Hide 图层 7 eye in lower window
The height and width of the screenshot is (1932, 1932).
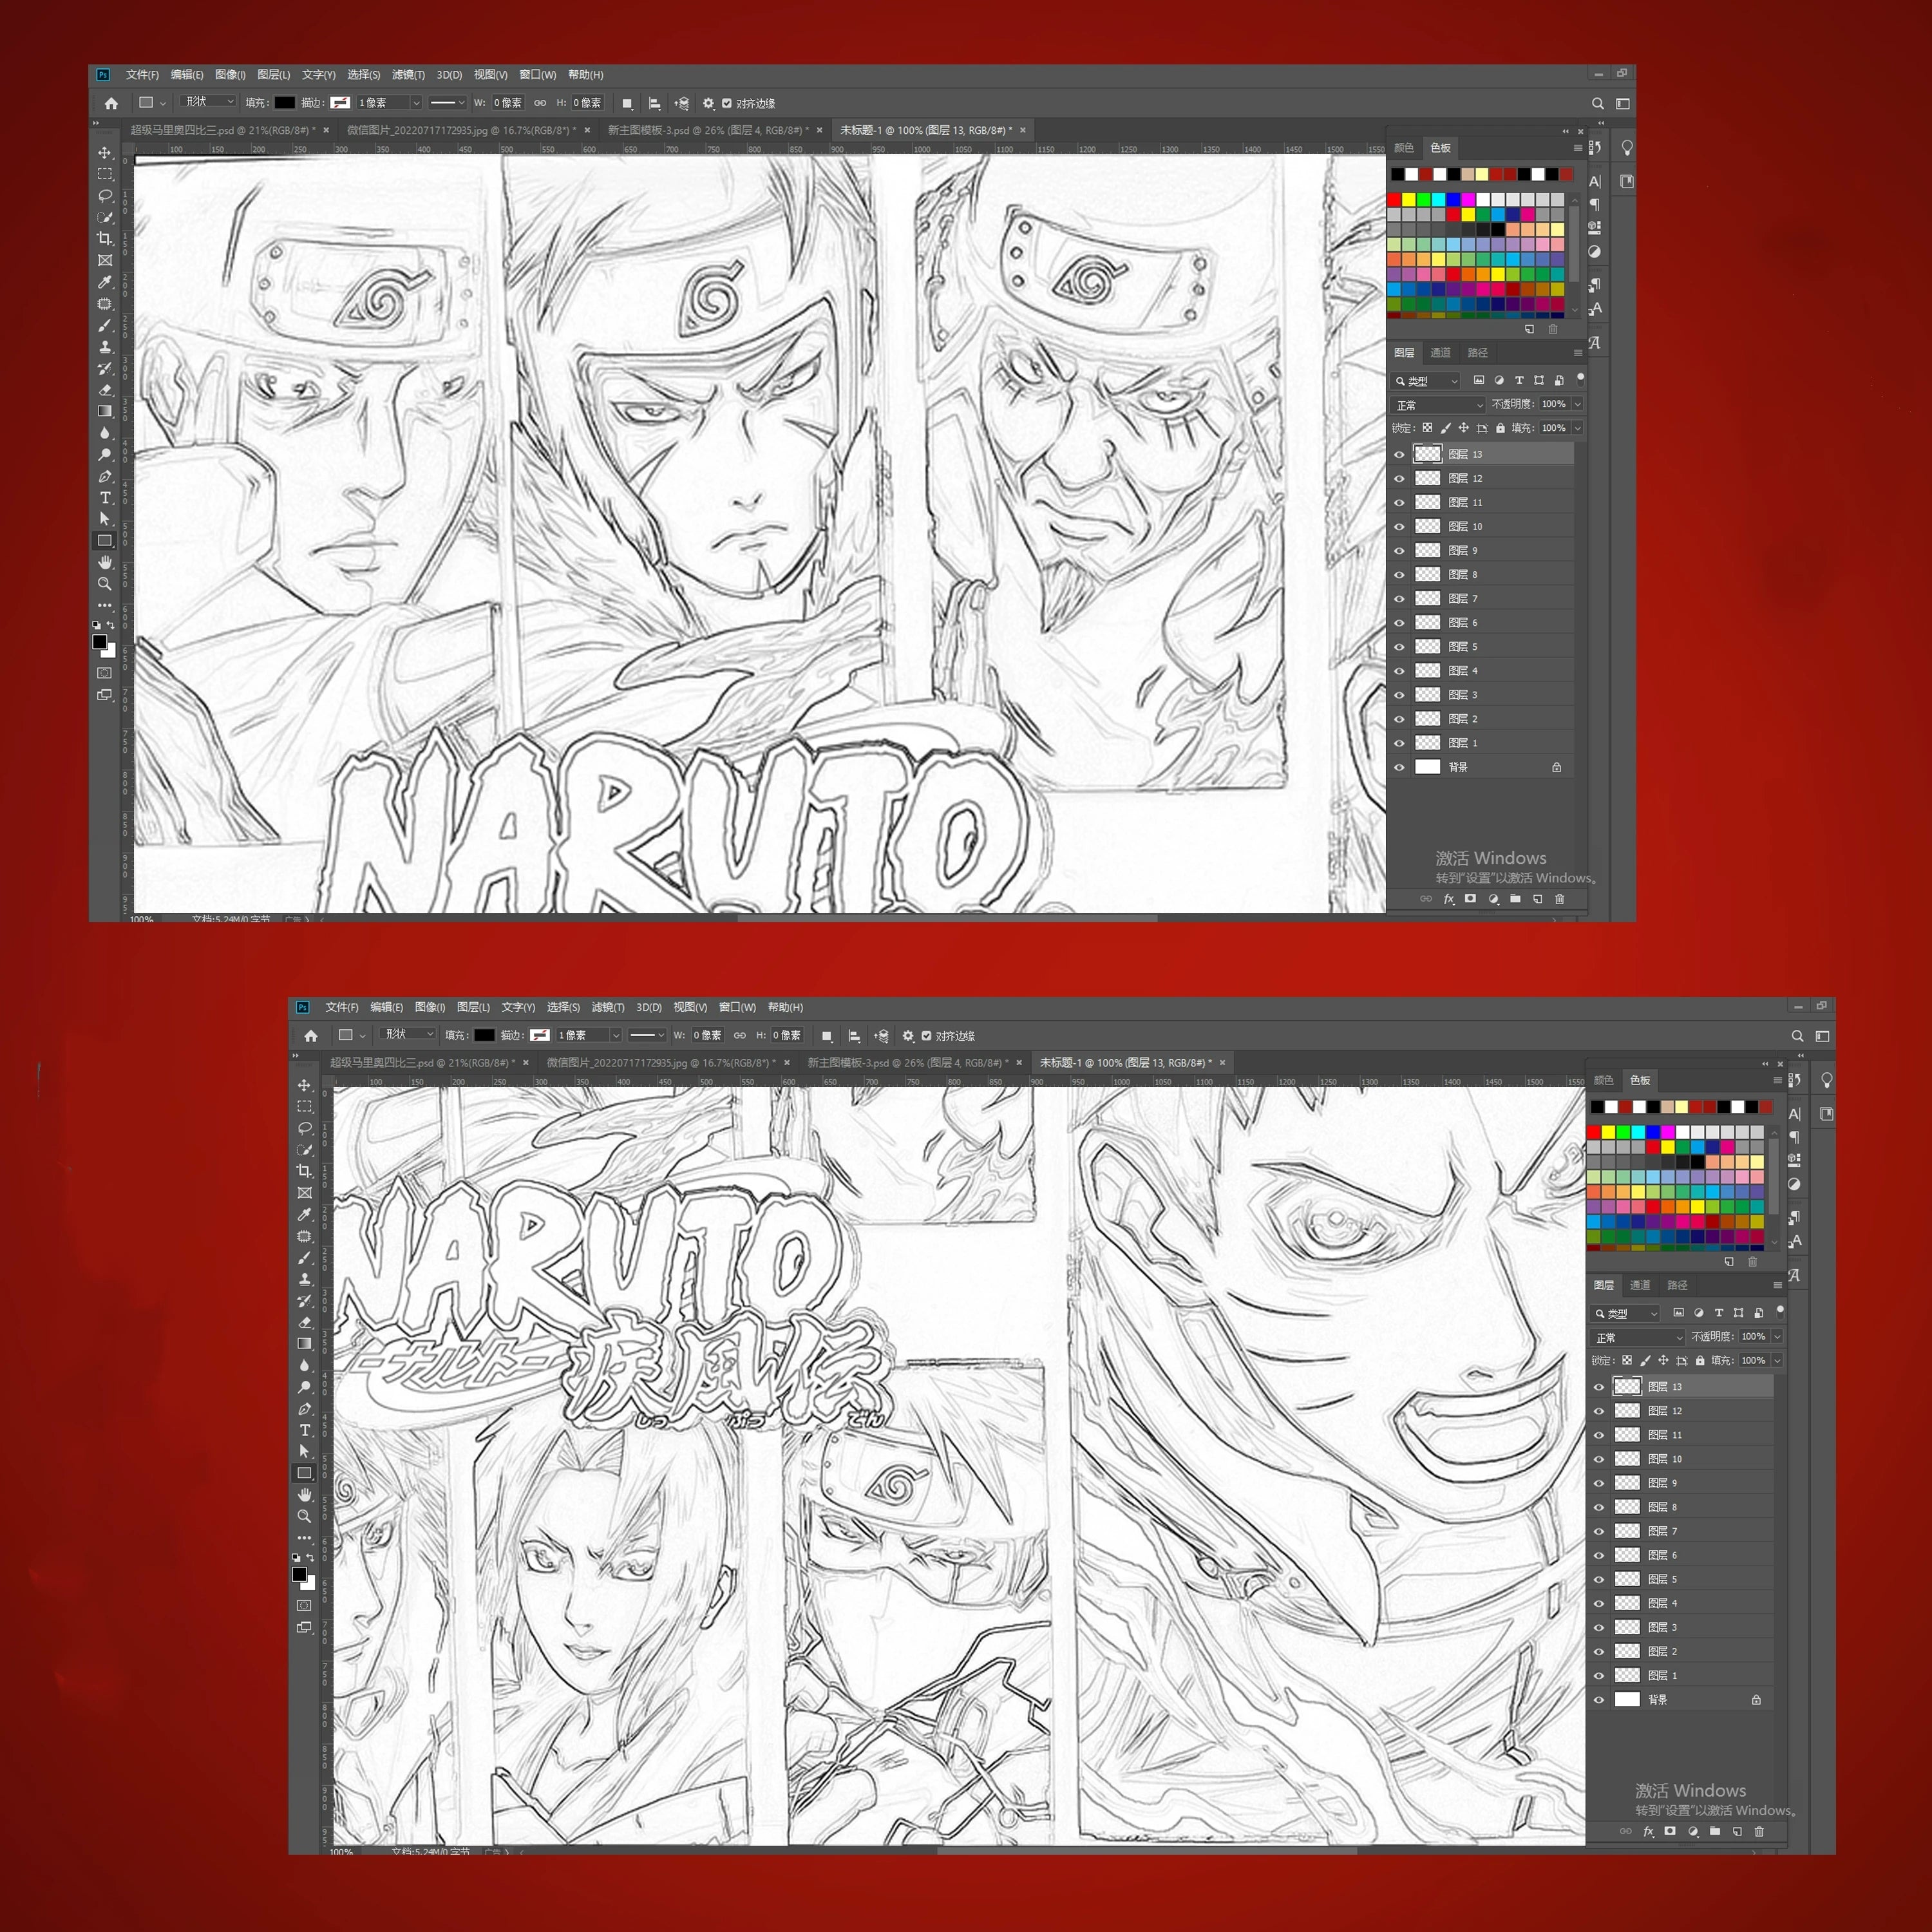pos(1599,1532)
